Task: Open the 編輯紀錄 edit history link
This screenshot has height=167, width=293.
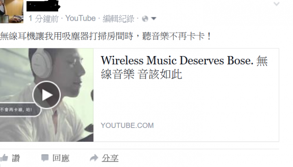Action: point(118,19)
